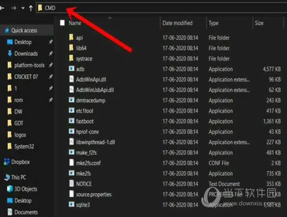
Task: Click the 481 KB size of make_f2fs
Action: click(274, 153)
